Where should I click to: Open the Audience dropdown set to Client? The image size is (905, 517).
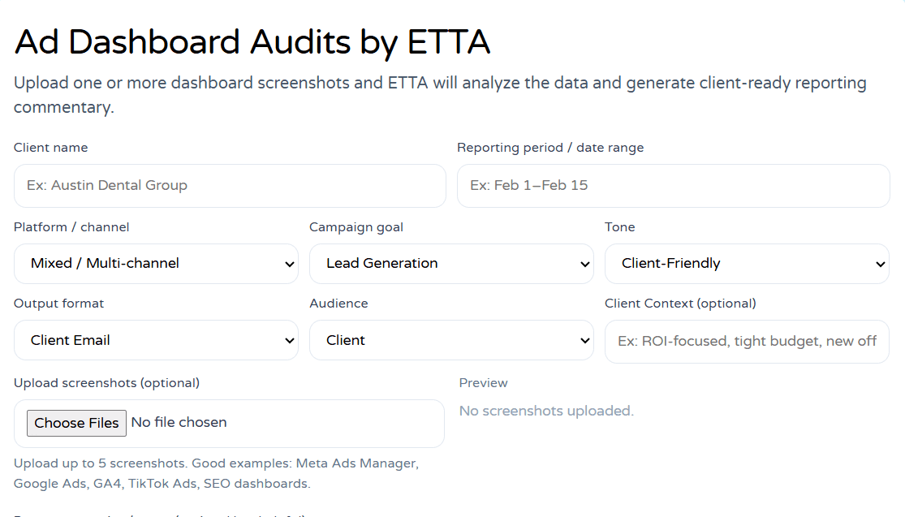pyautogui.click(x=451, y=340)
